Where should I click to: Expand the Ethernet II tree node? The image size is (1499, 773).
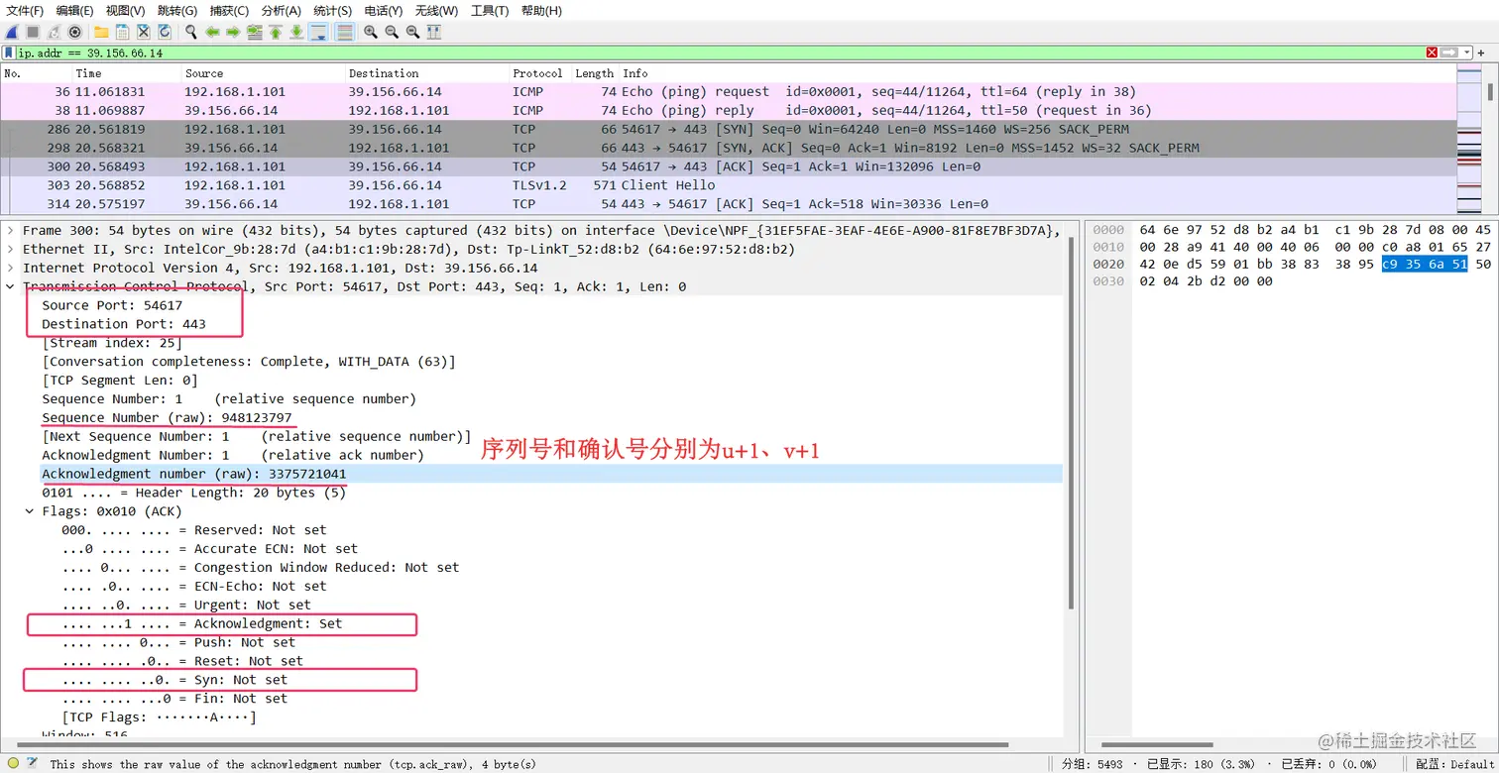pyautogui.click(x=11, y=249)
